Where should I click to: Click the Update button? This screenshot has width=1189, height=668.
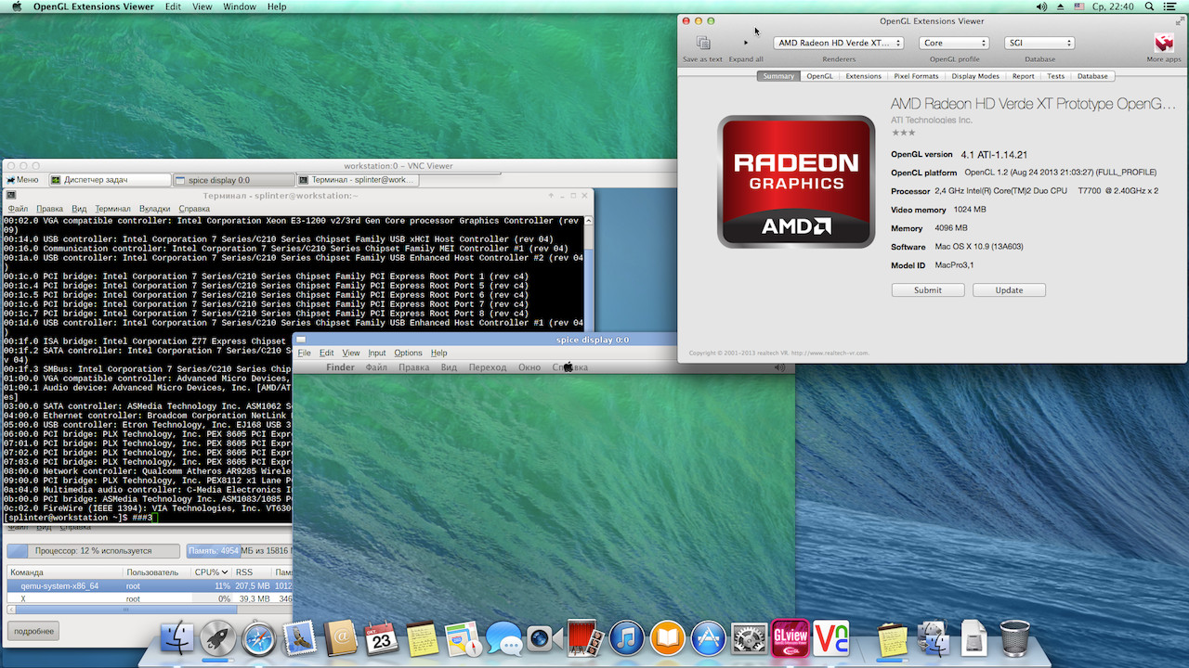tap(1009, 290)
